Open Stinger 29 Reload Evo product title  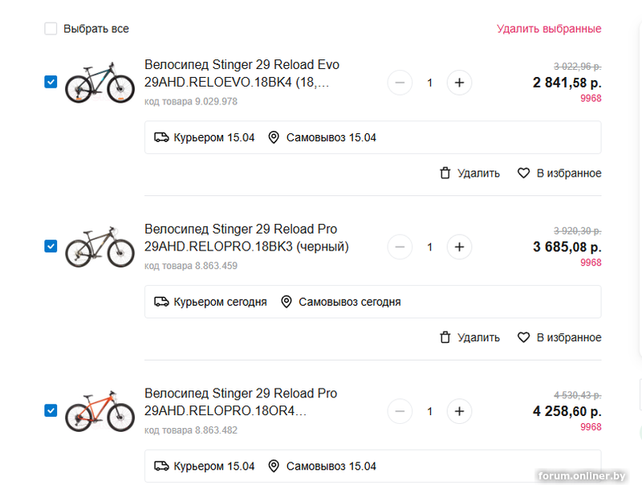tap(242, 64)
